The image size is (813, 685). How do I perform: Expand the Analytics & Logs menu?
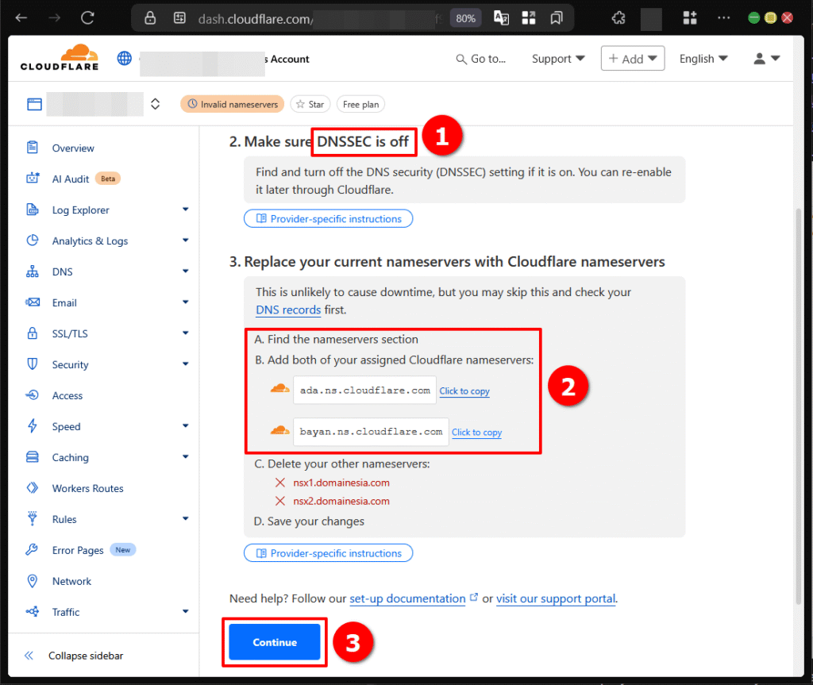pyautogui.click(x=90, y=241)
